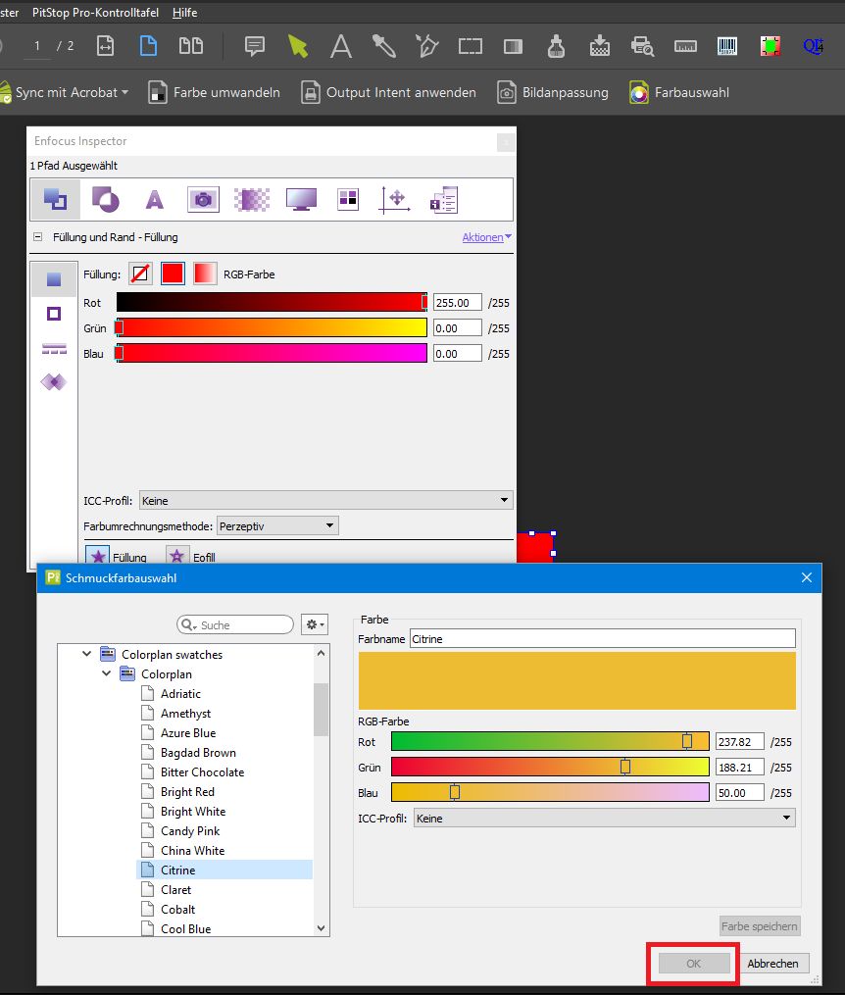
Task: Open the summary info category in Inspector
Action: 443,199
